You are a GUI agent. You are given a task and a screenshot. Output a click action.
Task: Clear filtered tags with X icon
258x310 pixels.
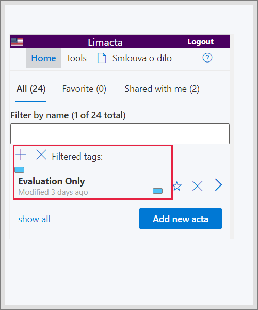pyautogui.click(x=41, y=154)
